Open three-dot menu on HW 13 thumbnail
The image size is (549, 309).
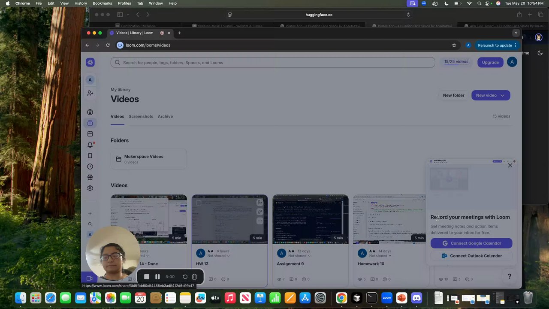tap(259, 221)
